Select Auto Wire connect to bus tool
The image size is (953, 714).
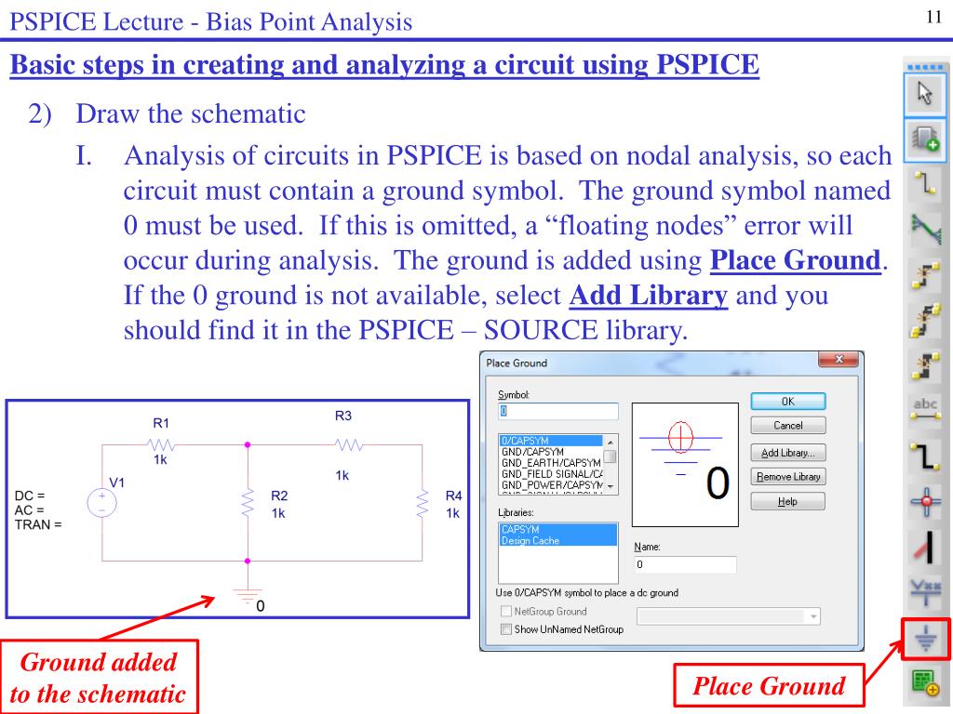925,364
